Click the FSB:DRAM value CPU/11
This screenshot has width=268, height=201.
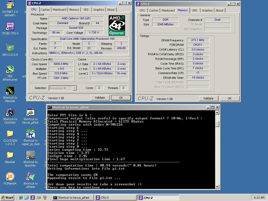tap(198, 45)
